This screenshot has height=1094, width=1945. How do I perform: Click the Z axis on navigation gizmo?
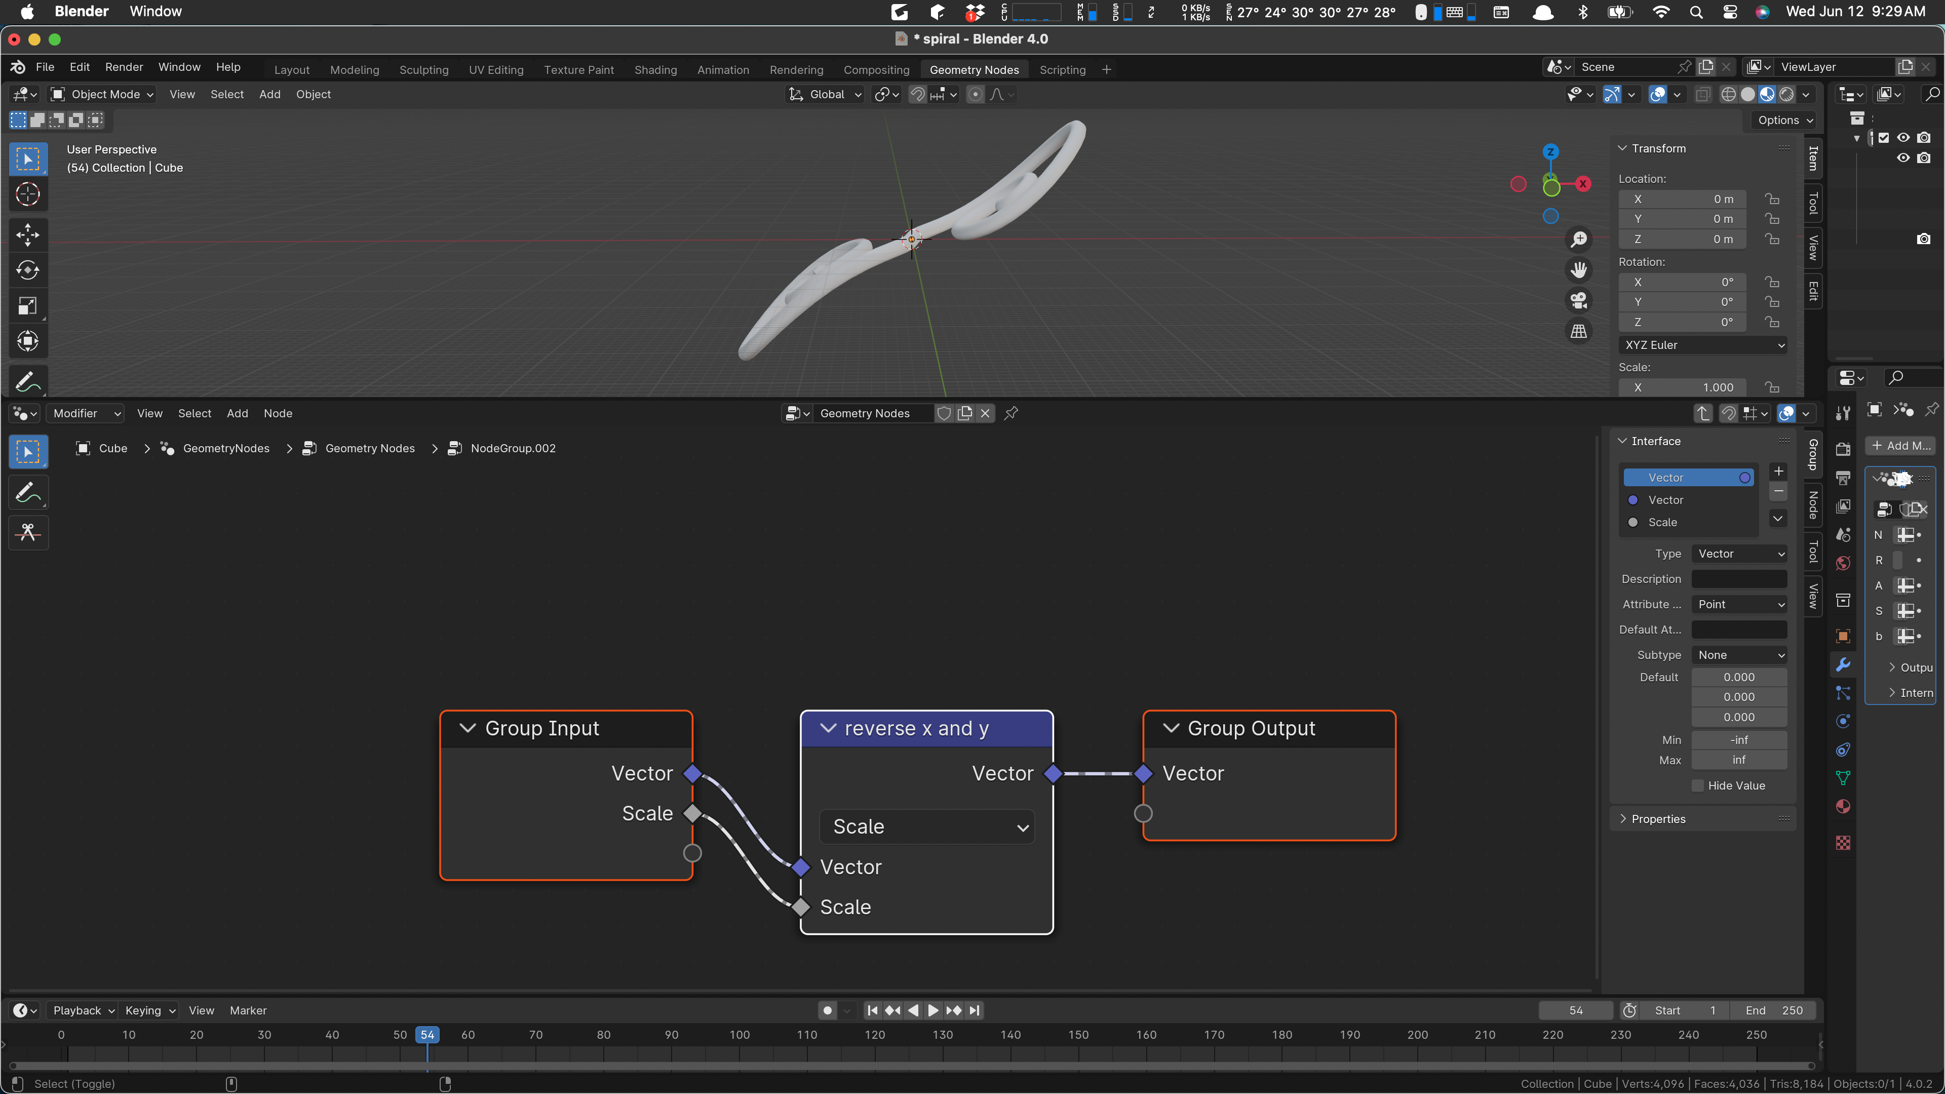coord(1550,152)
